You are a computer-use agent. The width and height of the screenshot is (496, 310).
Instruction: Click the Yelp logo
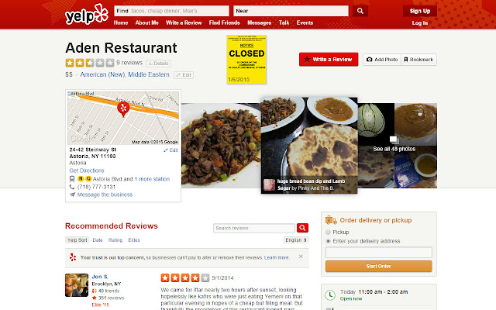click(86, 15)
